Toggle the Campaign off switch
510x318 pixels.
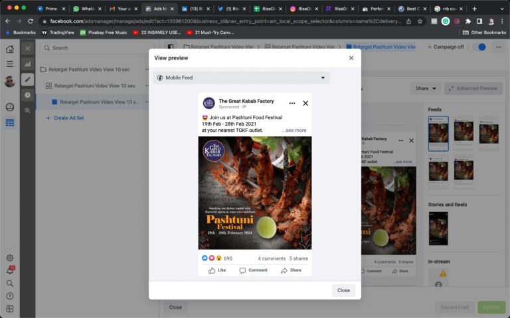[x=479, y=47]
